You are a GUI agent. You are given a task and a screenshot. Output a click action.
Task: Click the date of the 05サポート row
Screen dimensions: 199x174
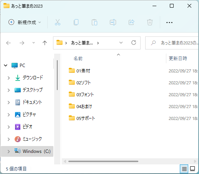click(x=183, y=118)
